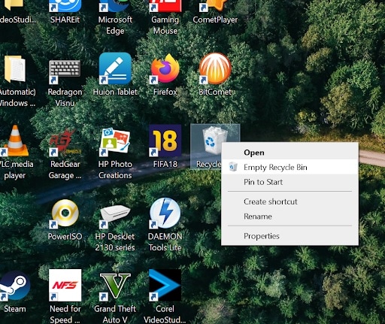Select the HP Photo Creations icon
Image resolution: width=385 pixels, height=324 pixels.
(115, 141)
